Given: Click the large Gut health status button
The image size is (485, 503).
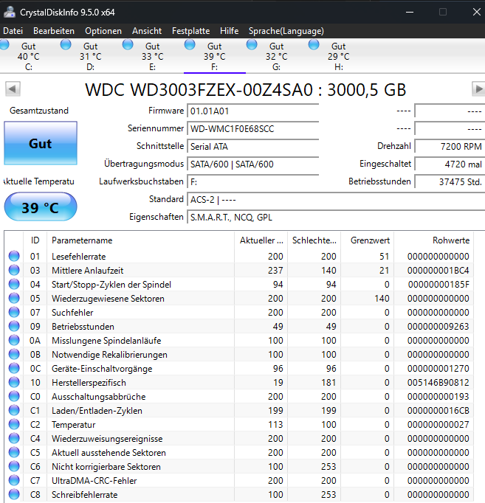Looking at the screenshot, I should pyautogui.click(x=41, y=143).
